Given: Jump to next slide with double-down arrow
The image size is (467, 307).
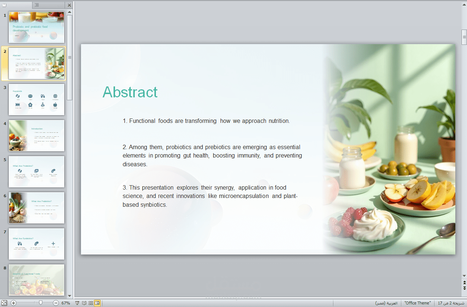Looking at the screenshot, I should pyautogui.click(x=464, y=288).
